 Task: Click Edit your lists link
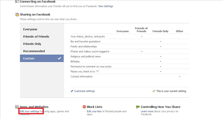tap(94, 111)
